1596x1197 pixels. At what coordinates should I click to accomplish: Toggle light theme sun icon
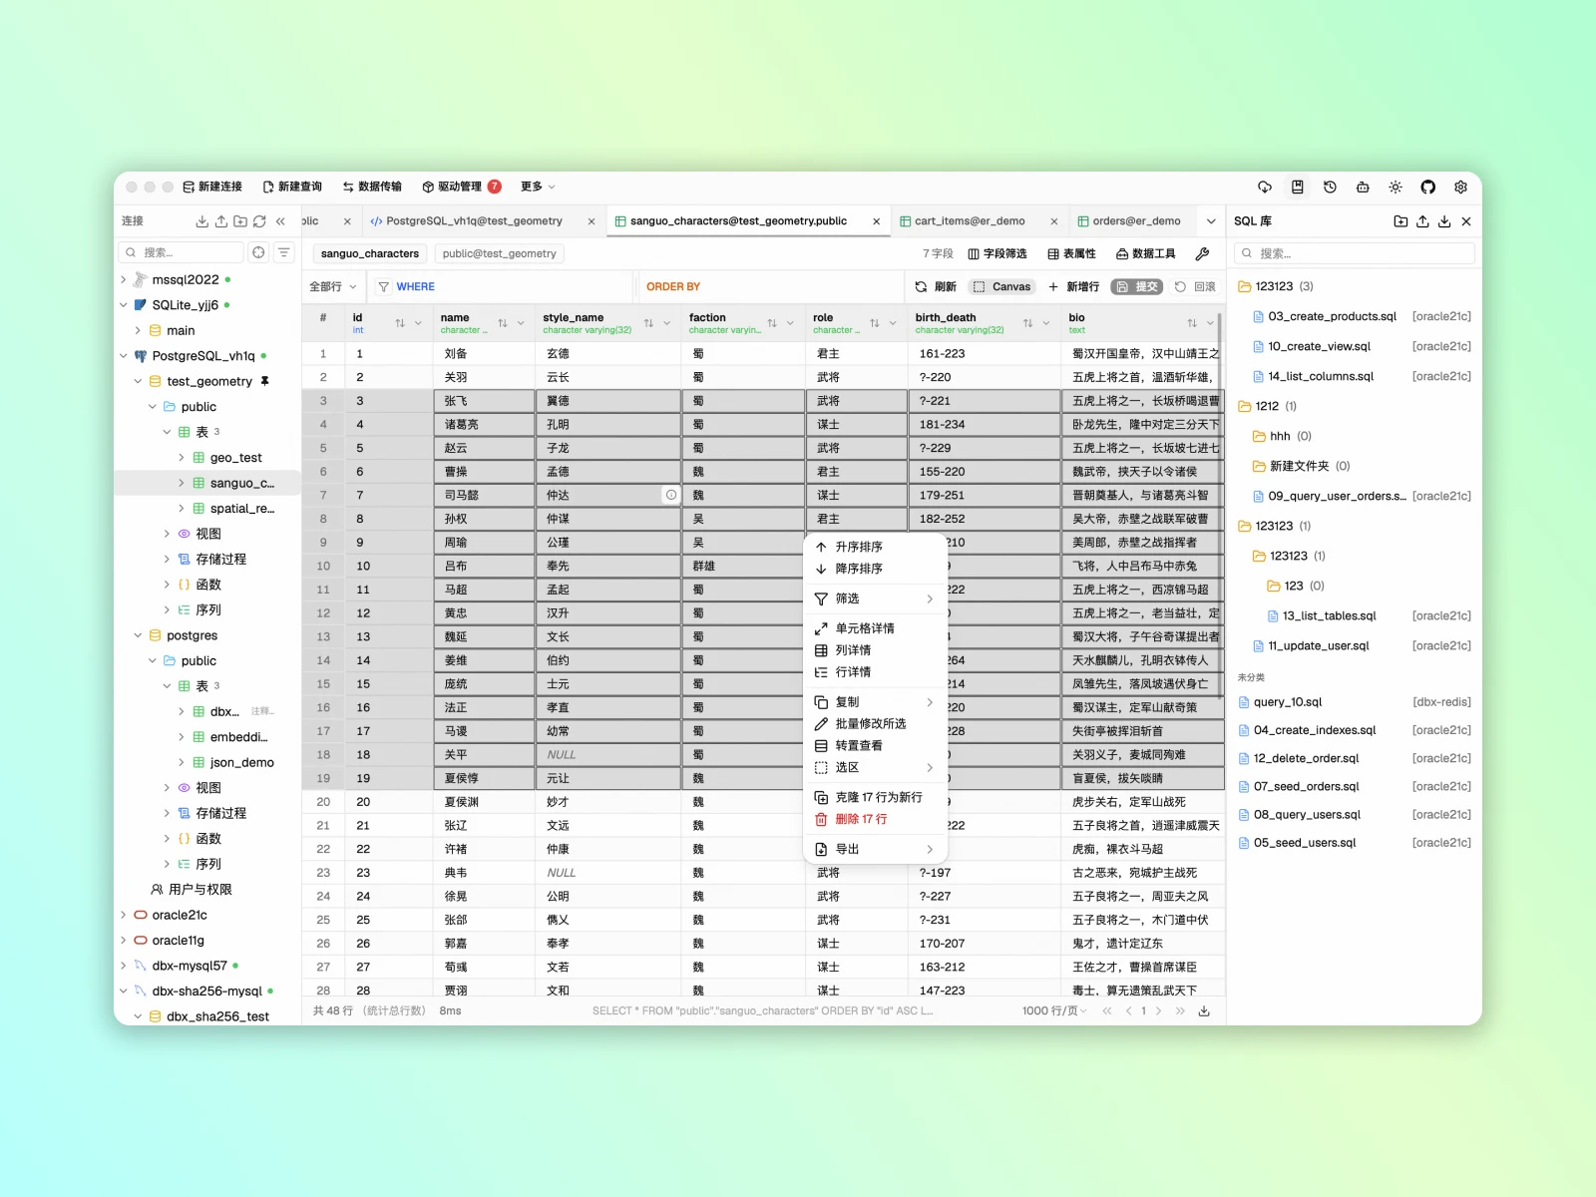(x=1396, y=187)
